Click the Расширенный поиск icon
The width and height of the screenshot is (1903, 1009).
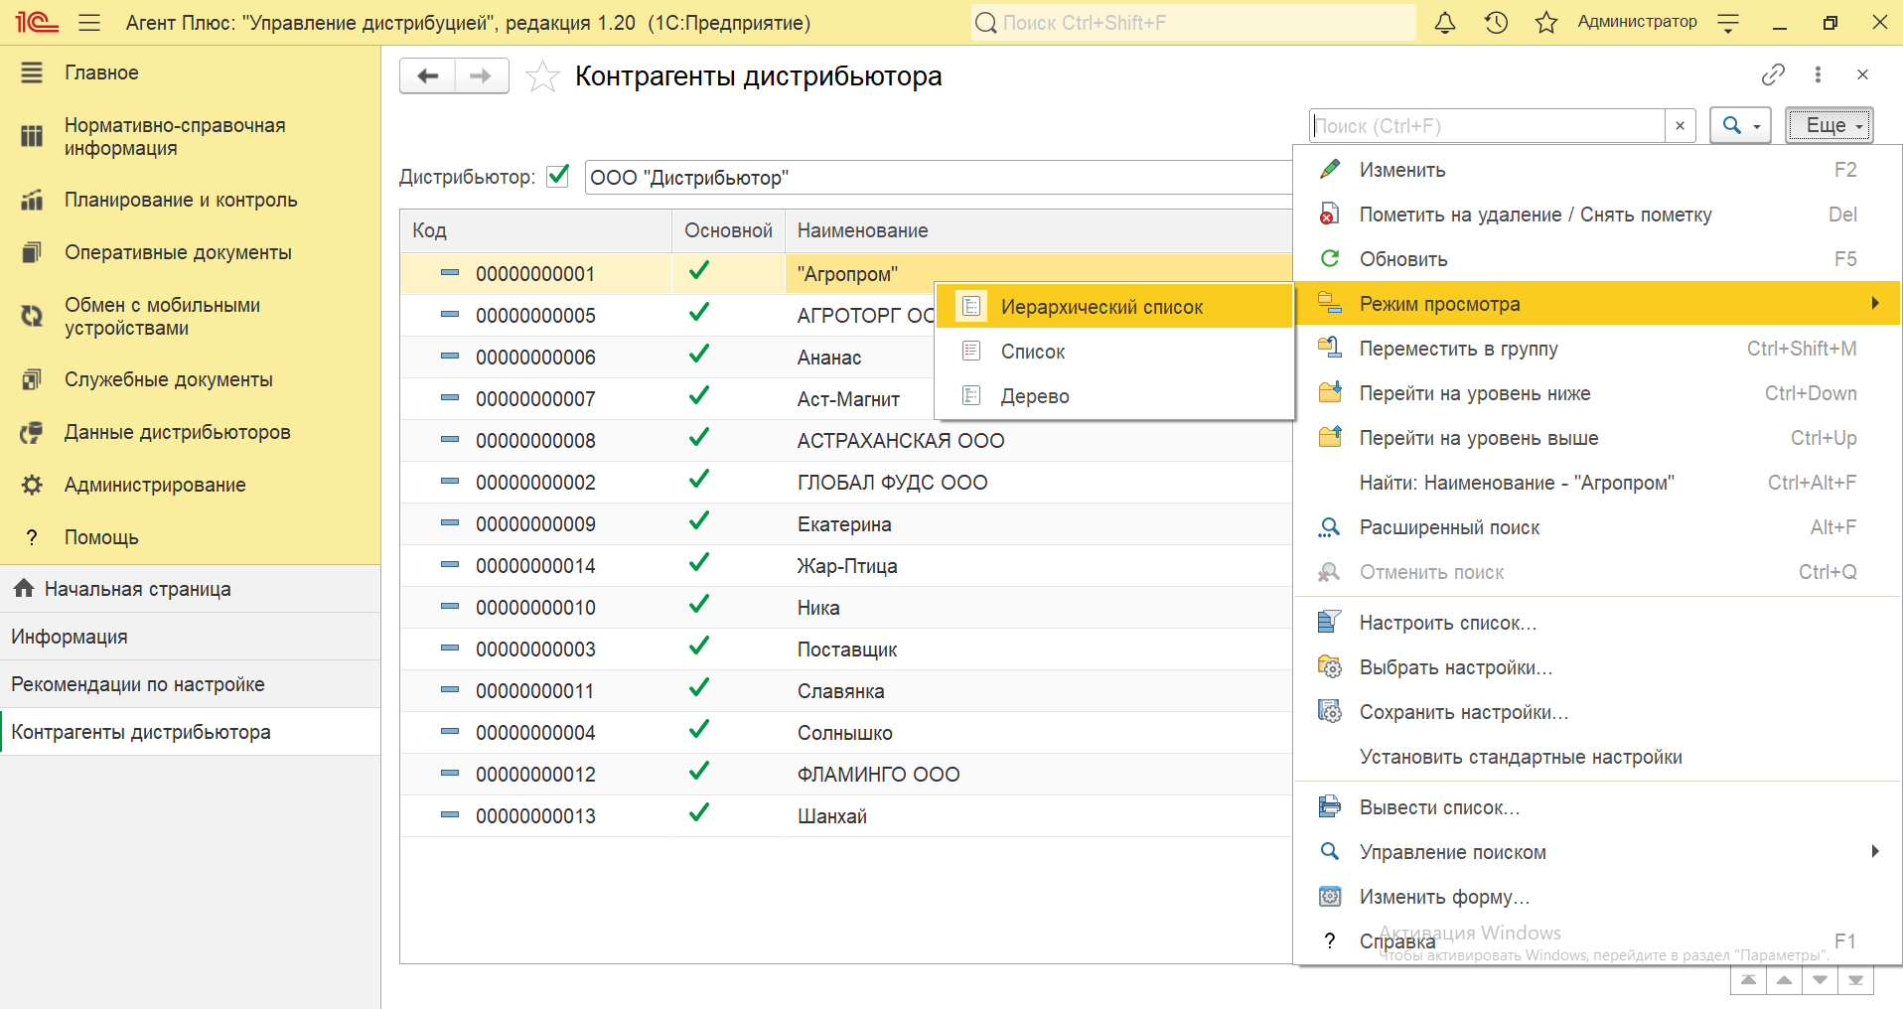pyautogui.click(x=1329, y=527)
